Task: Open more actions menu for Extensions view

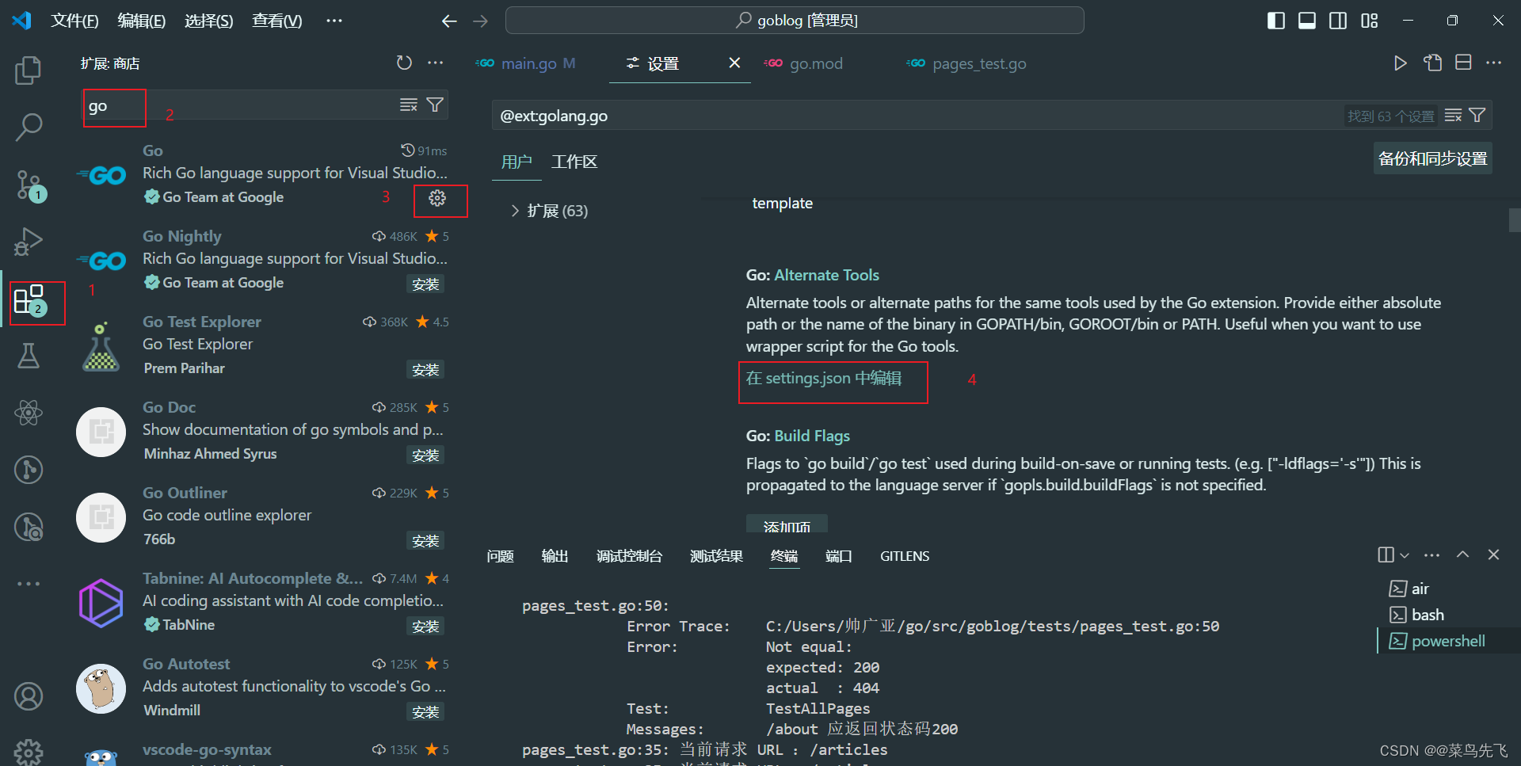Action: pyautogui.click(x=436, y=63)
